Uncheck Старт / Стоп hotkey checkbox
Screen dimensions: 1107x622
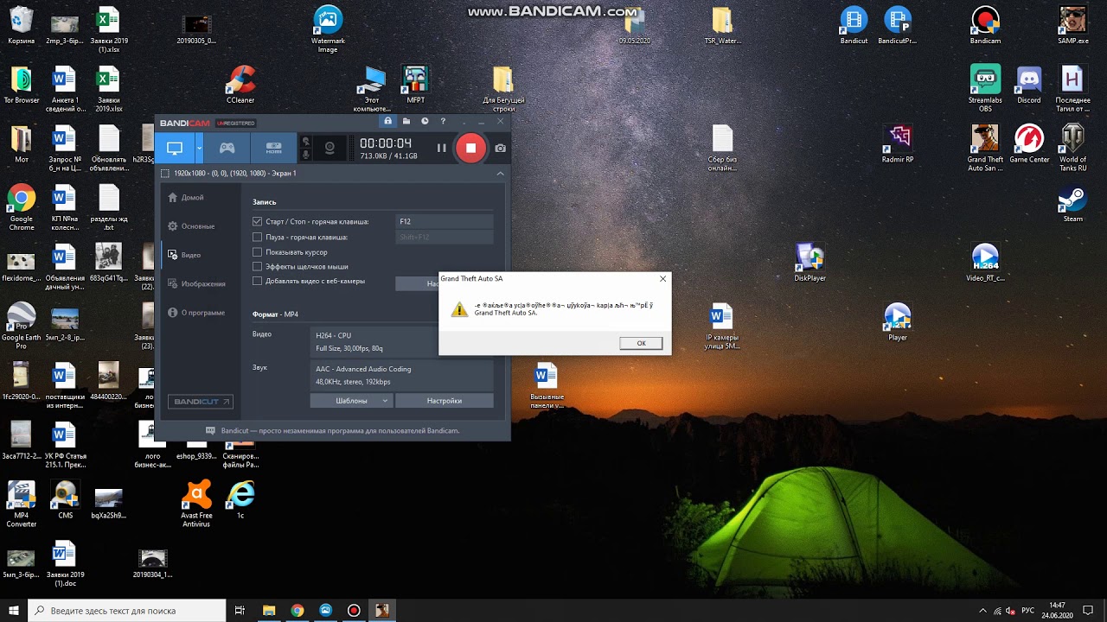pyautogui.click(x=257, y=222)
